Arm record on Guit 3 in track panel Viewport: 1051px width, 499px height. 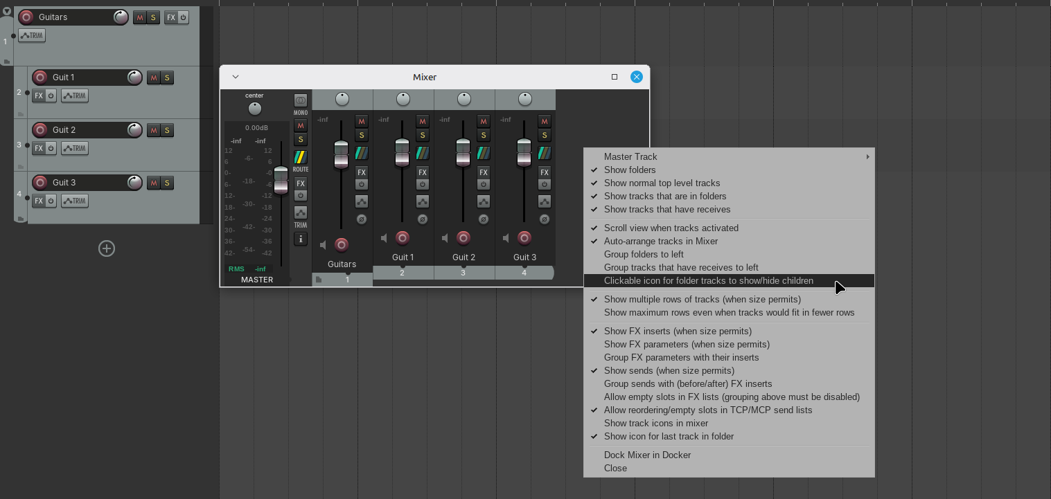pyautogui.click(x=40, y=183)
